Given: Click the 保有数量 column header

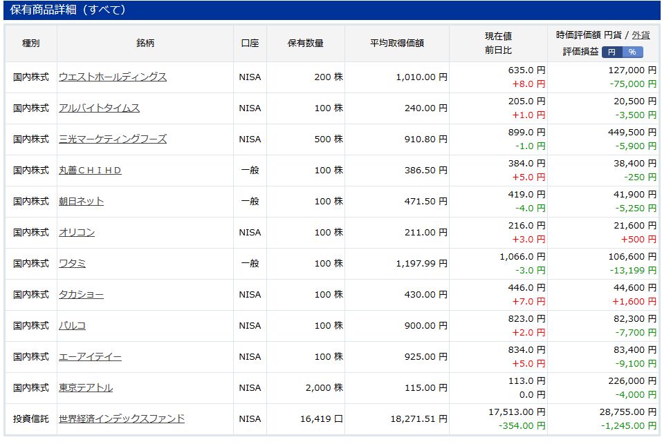Looking at the screenshot, I should (x=306, y=43).
